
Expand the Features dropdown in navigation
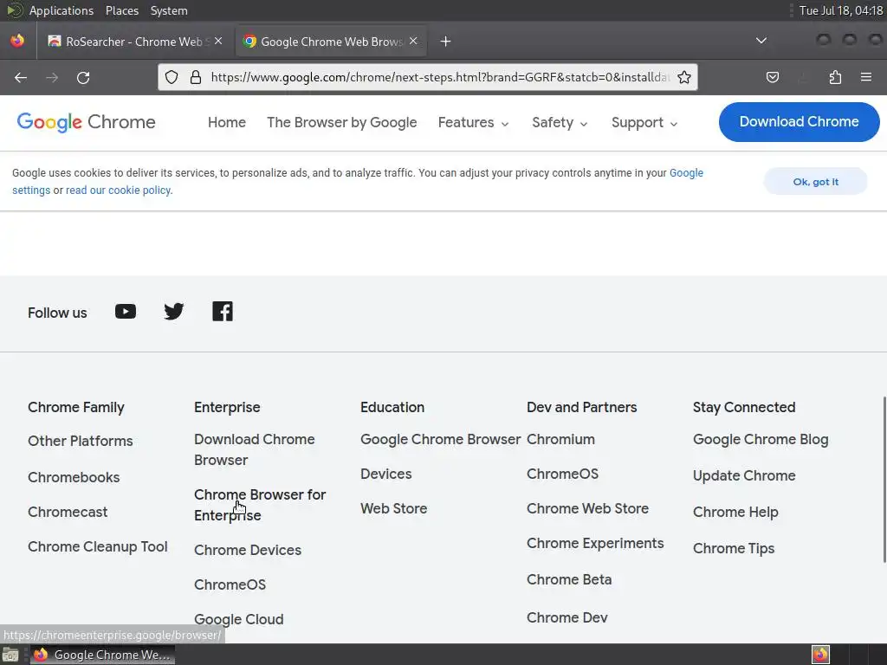click(474, 123)
